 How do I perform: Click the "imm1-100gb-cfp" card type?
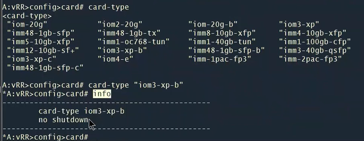tap(315, 42)
